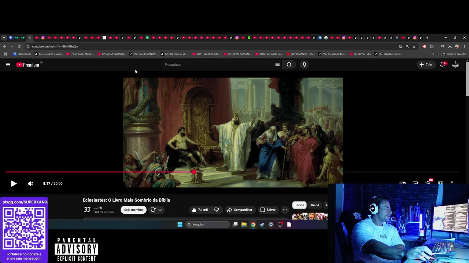
Task: Bookmark this page with the star icon
Action: tap(414, 46)
